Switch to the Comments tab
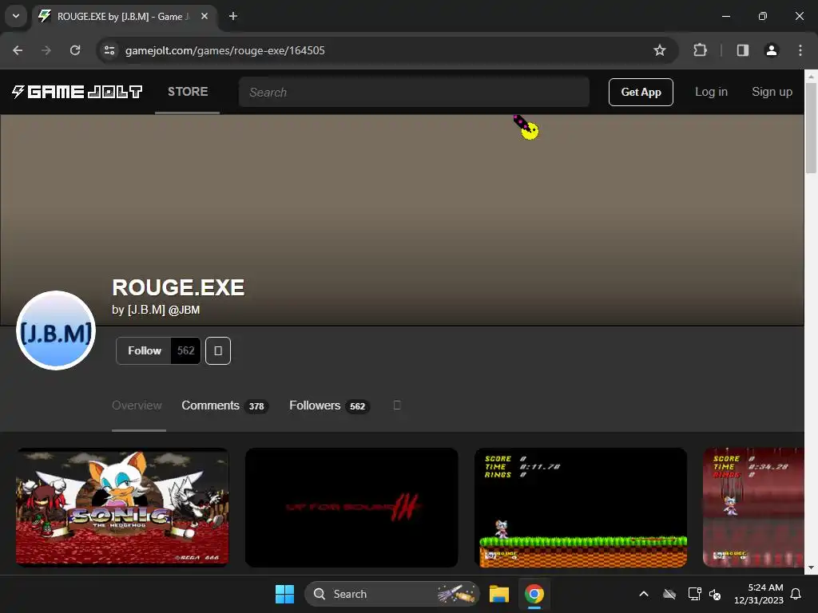The width and height of the screenshot is (818, 613). pos(224,405)
